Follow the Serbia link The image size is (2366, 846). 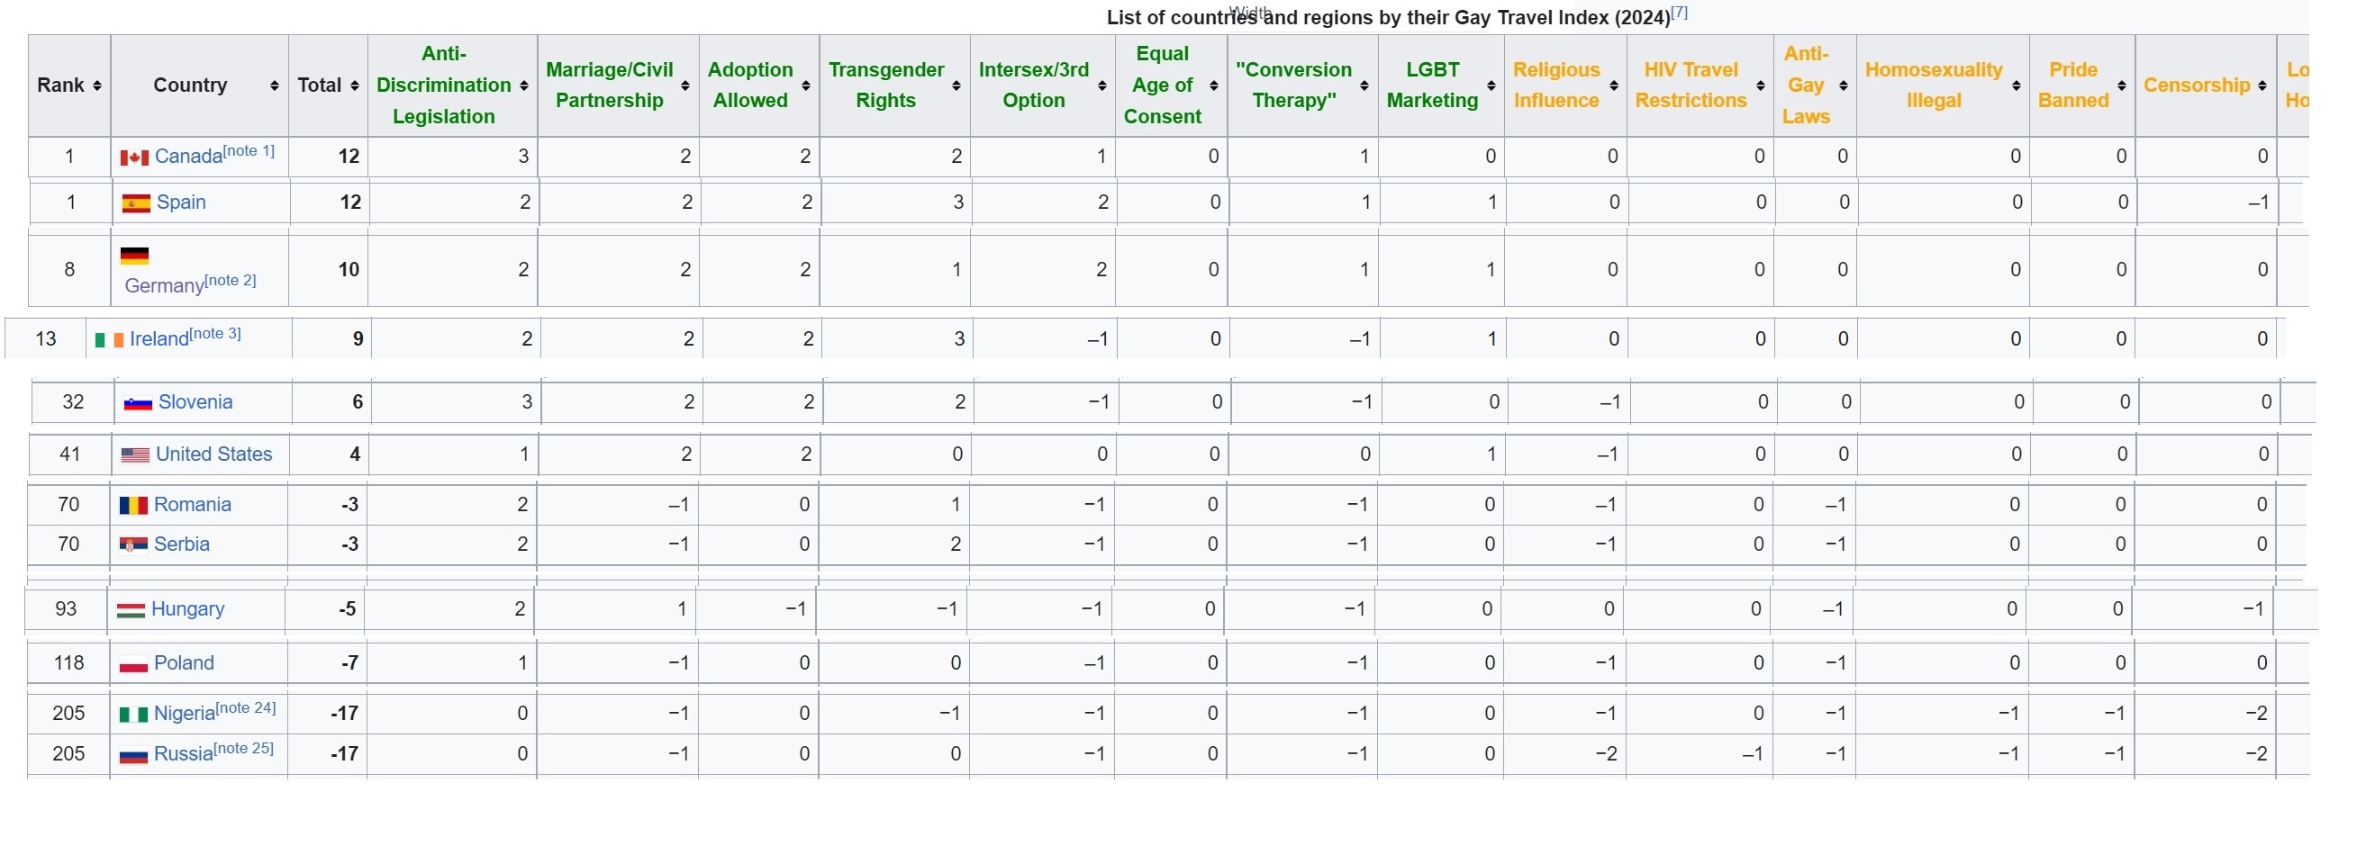(182, 544)
